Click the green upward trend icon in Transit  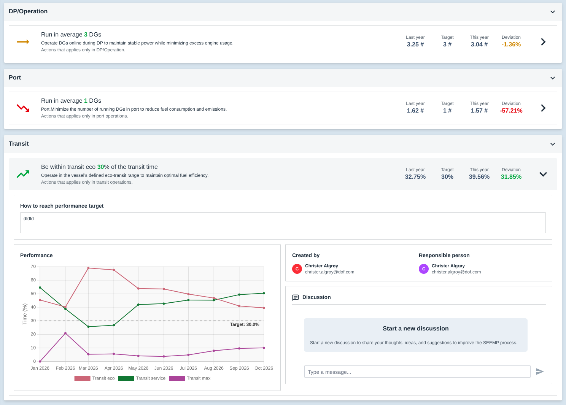23,174
